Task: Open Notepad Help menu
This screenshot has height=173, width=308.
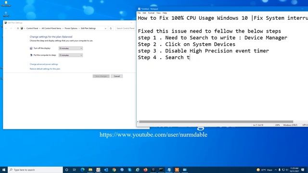Action: pyautogui.click(x=165, y=13)
